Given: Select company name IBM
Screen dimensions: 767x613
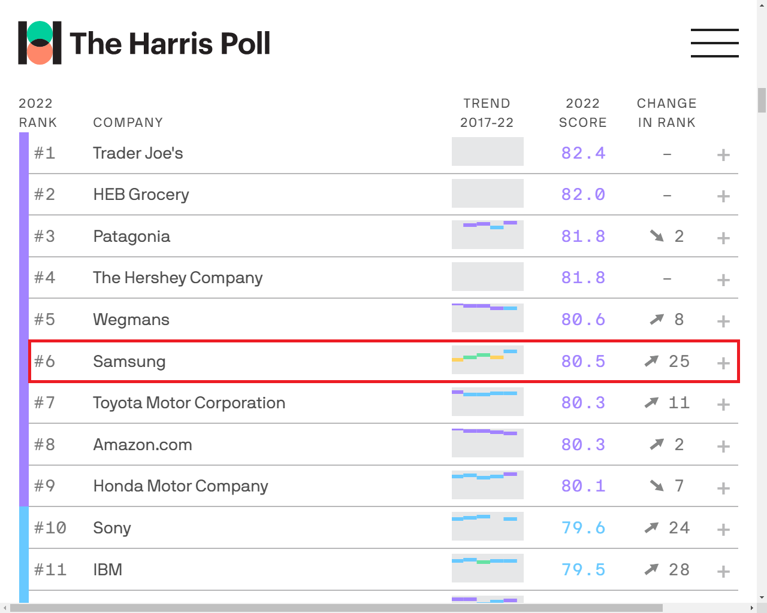Looking at the screenshot, I should [108, 570].
